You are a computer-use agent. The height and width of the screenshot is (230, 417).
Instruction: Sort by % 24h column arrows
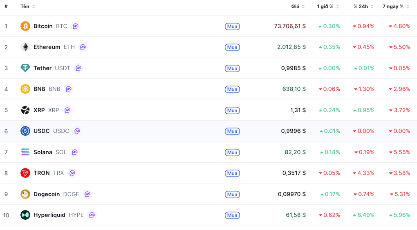click(372, 7)
